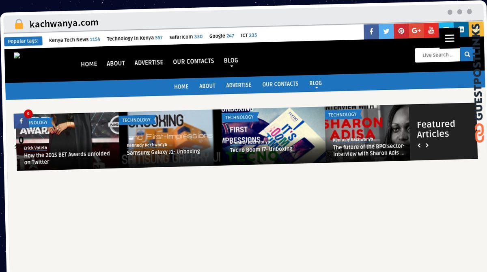Click the Live Search input field
This screenshot has height=272, width=487.
437,55
